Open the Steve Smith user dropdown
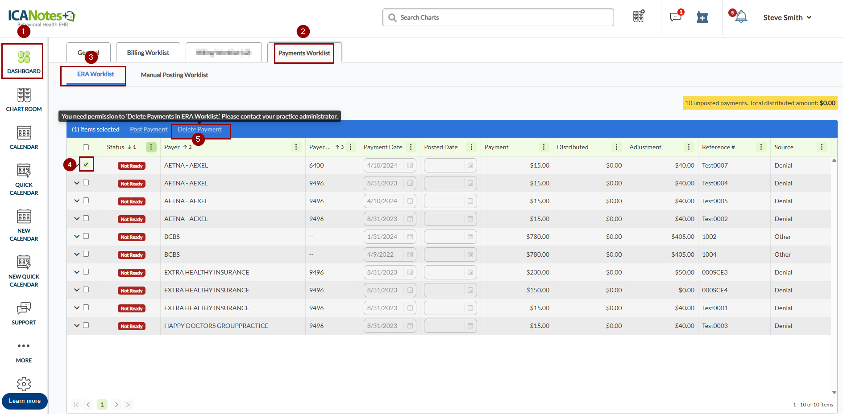This screenshot has height=414, width=843. (787, 17)
